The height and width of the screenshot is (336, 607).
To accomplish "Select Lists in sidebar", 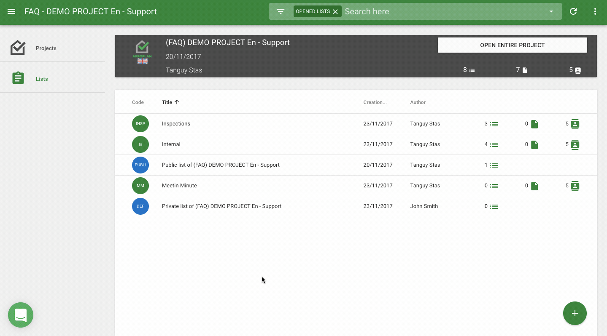I will point(42,79).
